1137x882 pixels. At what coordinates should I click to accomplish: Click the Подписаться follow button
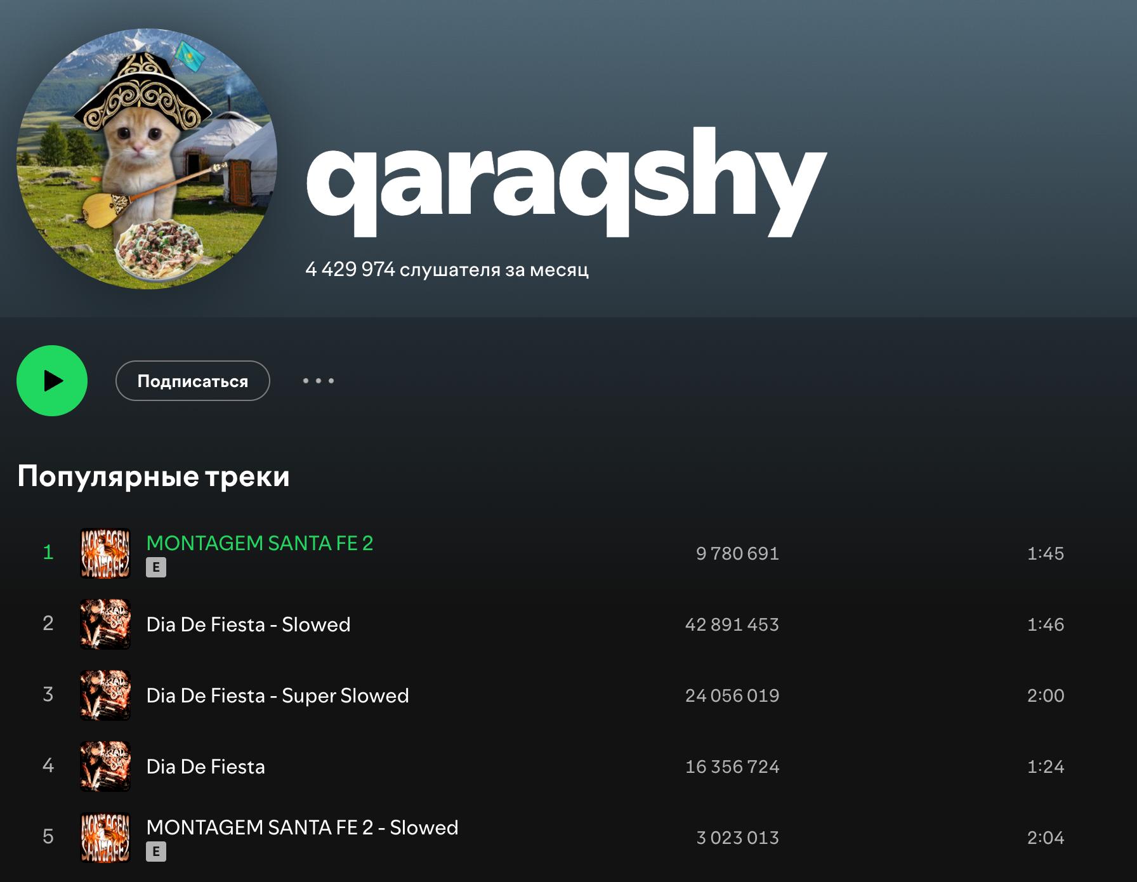click(x=192, y=381)
